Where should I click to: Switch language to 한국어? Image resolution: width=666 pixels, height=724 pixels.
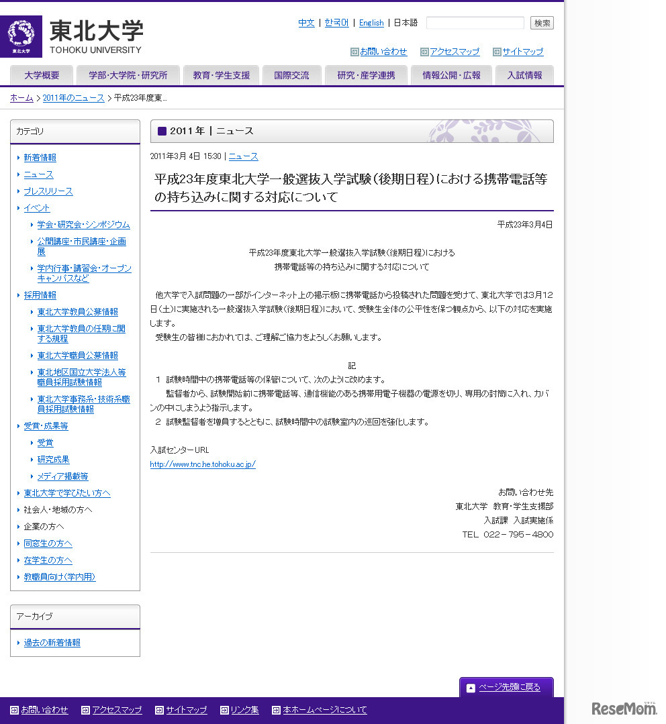click(x=336, y=23)
